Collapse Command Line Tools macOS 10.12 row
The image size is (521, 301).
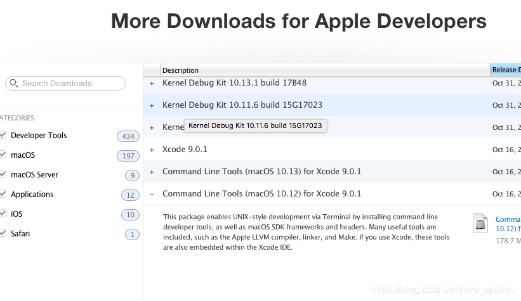point(152,194)
